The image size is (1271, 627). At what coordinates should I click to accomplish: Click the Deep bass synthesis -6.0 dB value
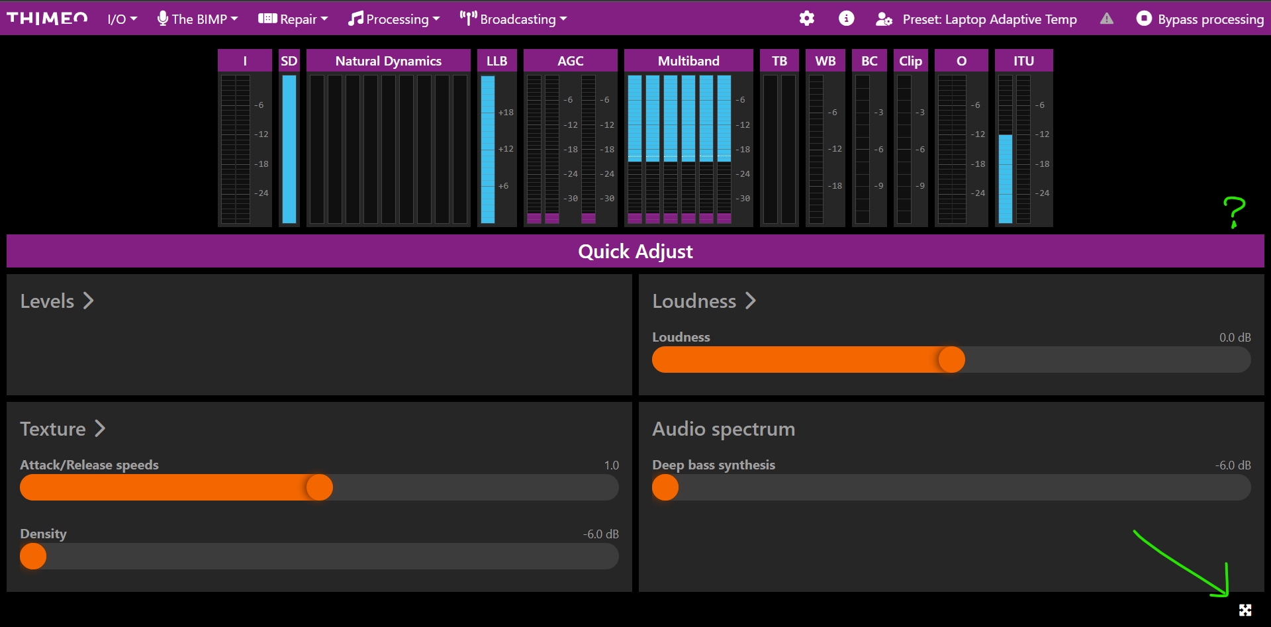pyautogui.click(x=1233, y=465)
